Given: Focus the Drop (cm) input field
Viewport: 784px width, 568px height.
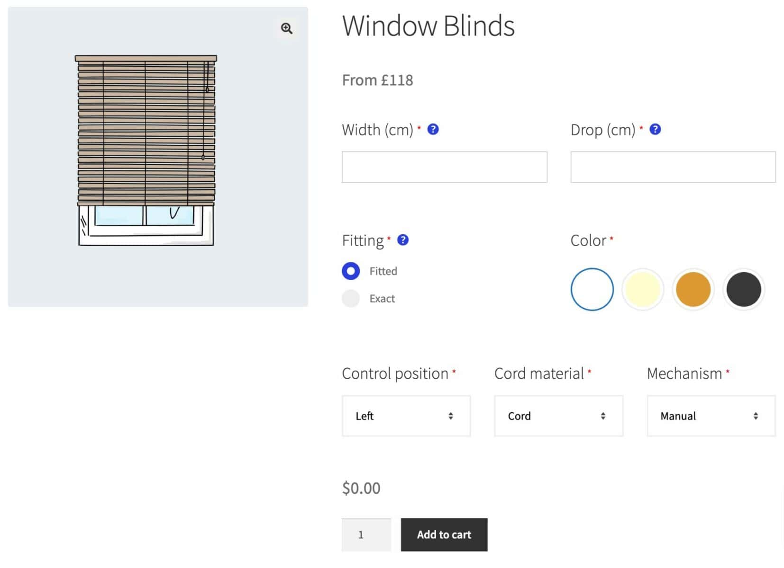Looking at the screenshot, I should (x=673, y=167).
